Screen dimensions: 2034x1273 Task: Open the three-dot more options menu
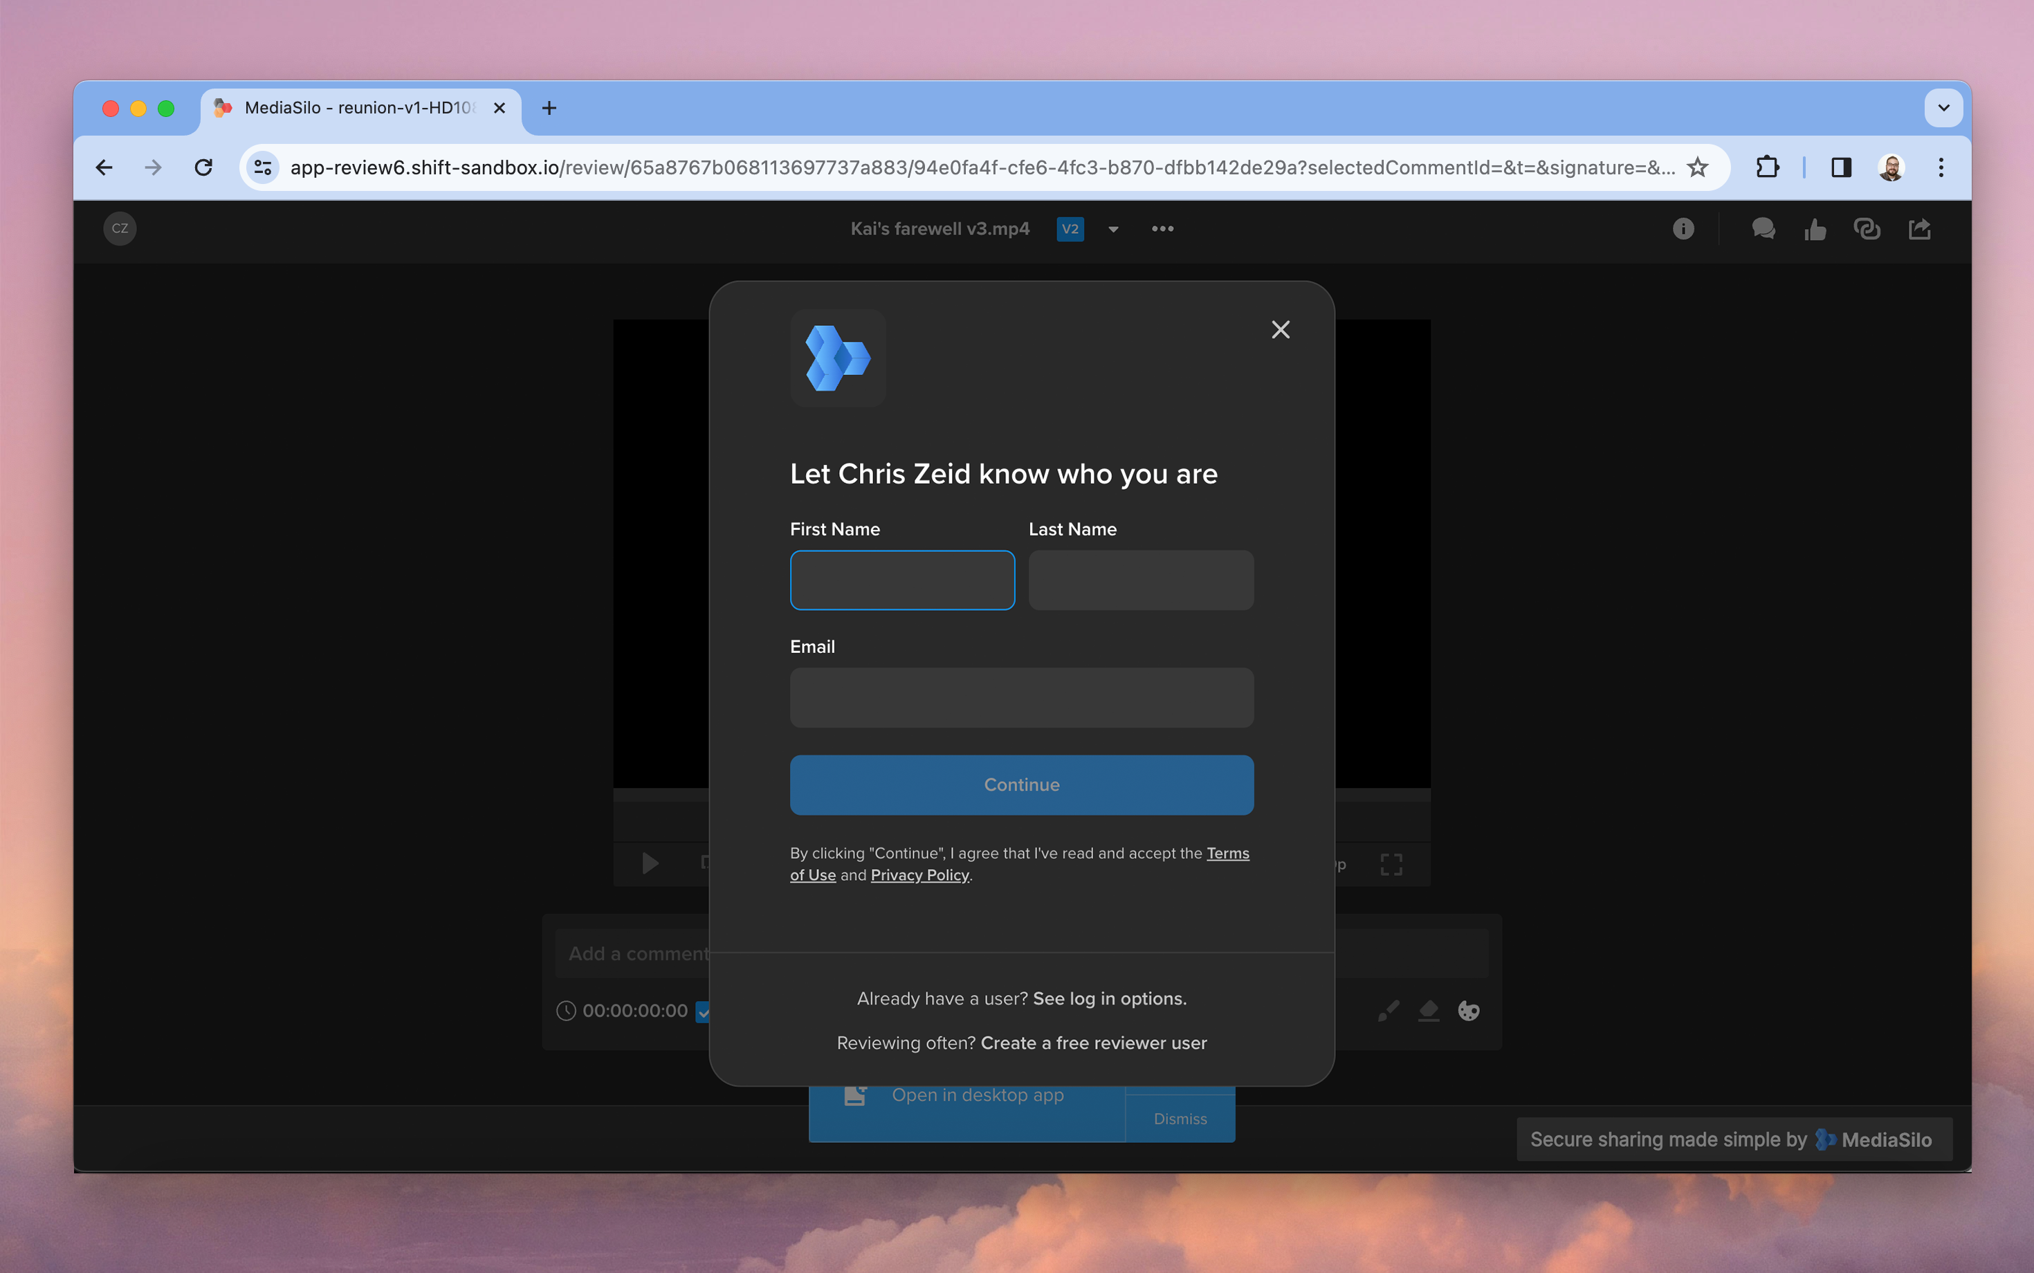tap(1162, 229)
